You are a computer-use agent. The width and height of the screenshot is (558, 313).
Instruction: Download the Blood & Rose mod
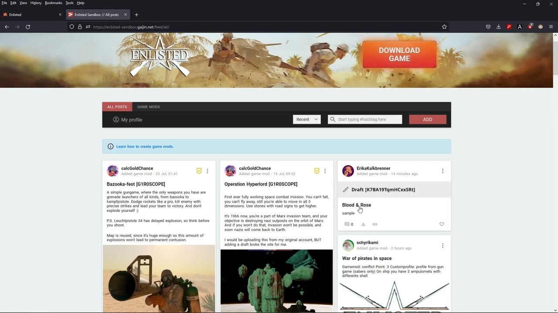click(363, 224)
